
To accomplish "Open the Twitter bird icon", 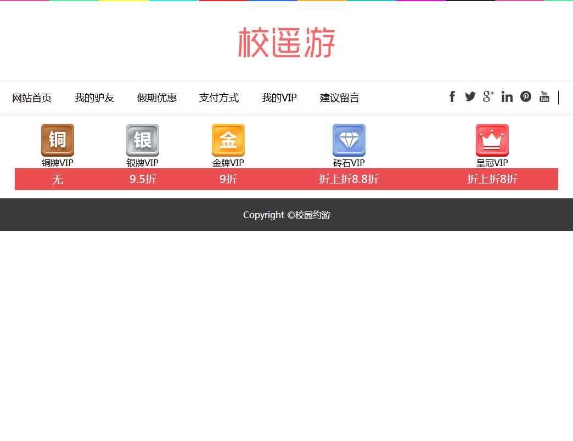I will [x=470, y=97].
